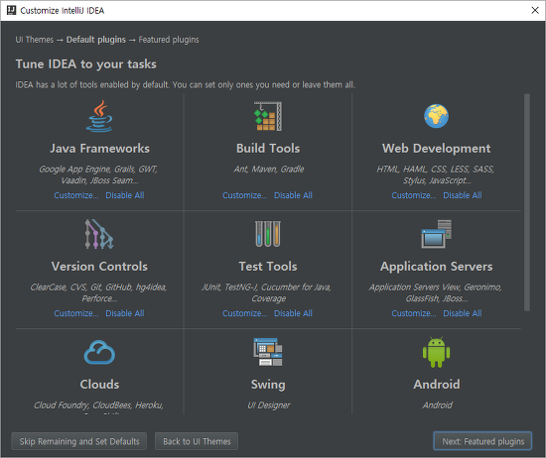Open Customize for Version Controls
This screenshot has width=546, height=458.
(x=76, y=313)
